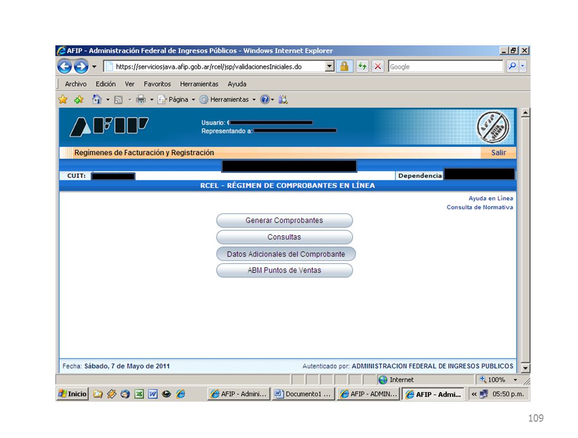Screen dimensions: 578x438
Task: Launch the Word quick launch icon
Action: pos(152,394)
